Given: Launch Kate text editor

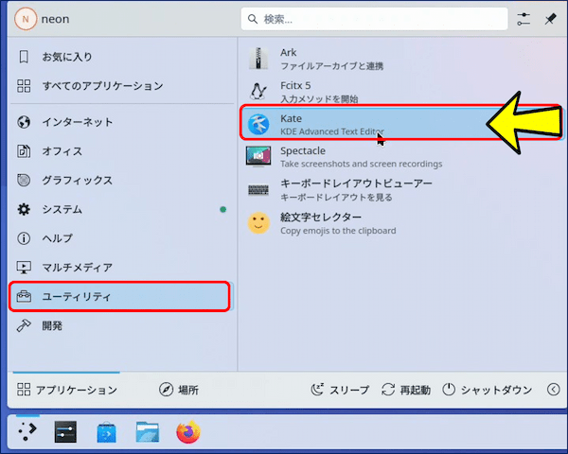Looking at the screenshot, I should tap(360, 124).
